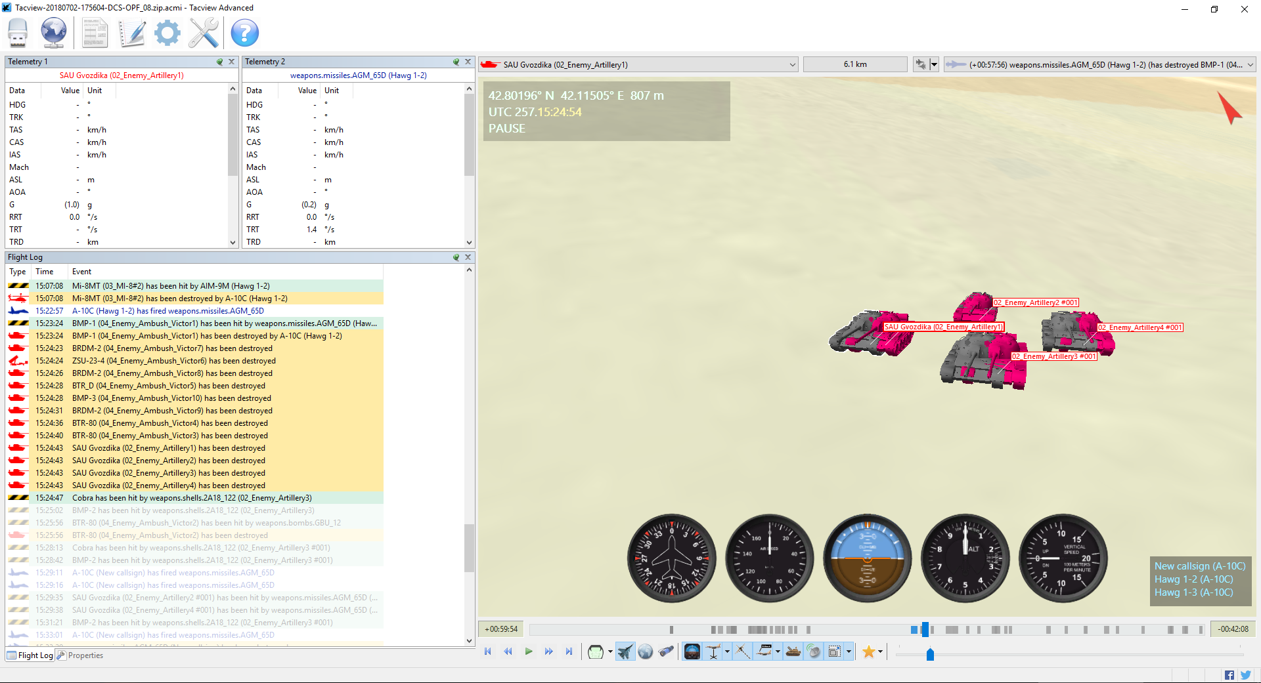Toggle the dashed selection frame icon
Image resolution: width=1261 pixels, height=683 pixels.
pyautogui.click(x=835, y=652)
